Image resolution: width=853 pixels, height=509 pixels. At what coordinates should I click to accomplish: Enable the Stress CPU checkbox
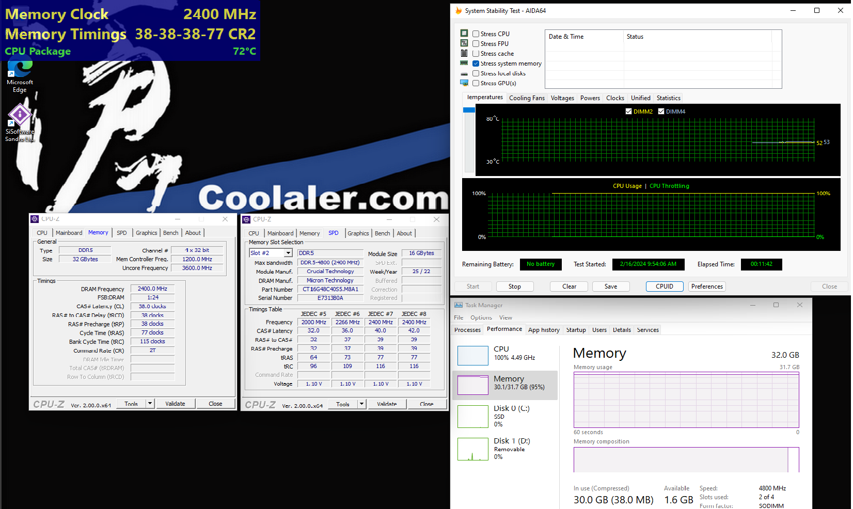point(476,34)
